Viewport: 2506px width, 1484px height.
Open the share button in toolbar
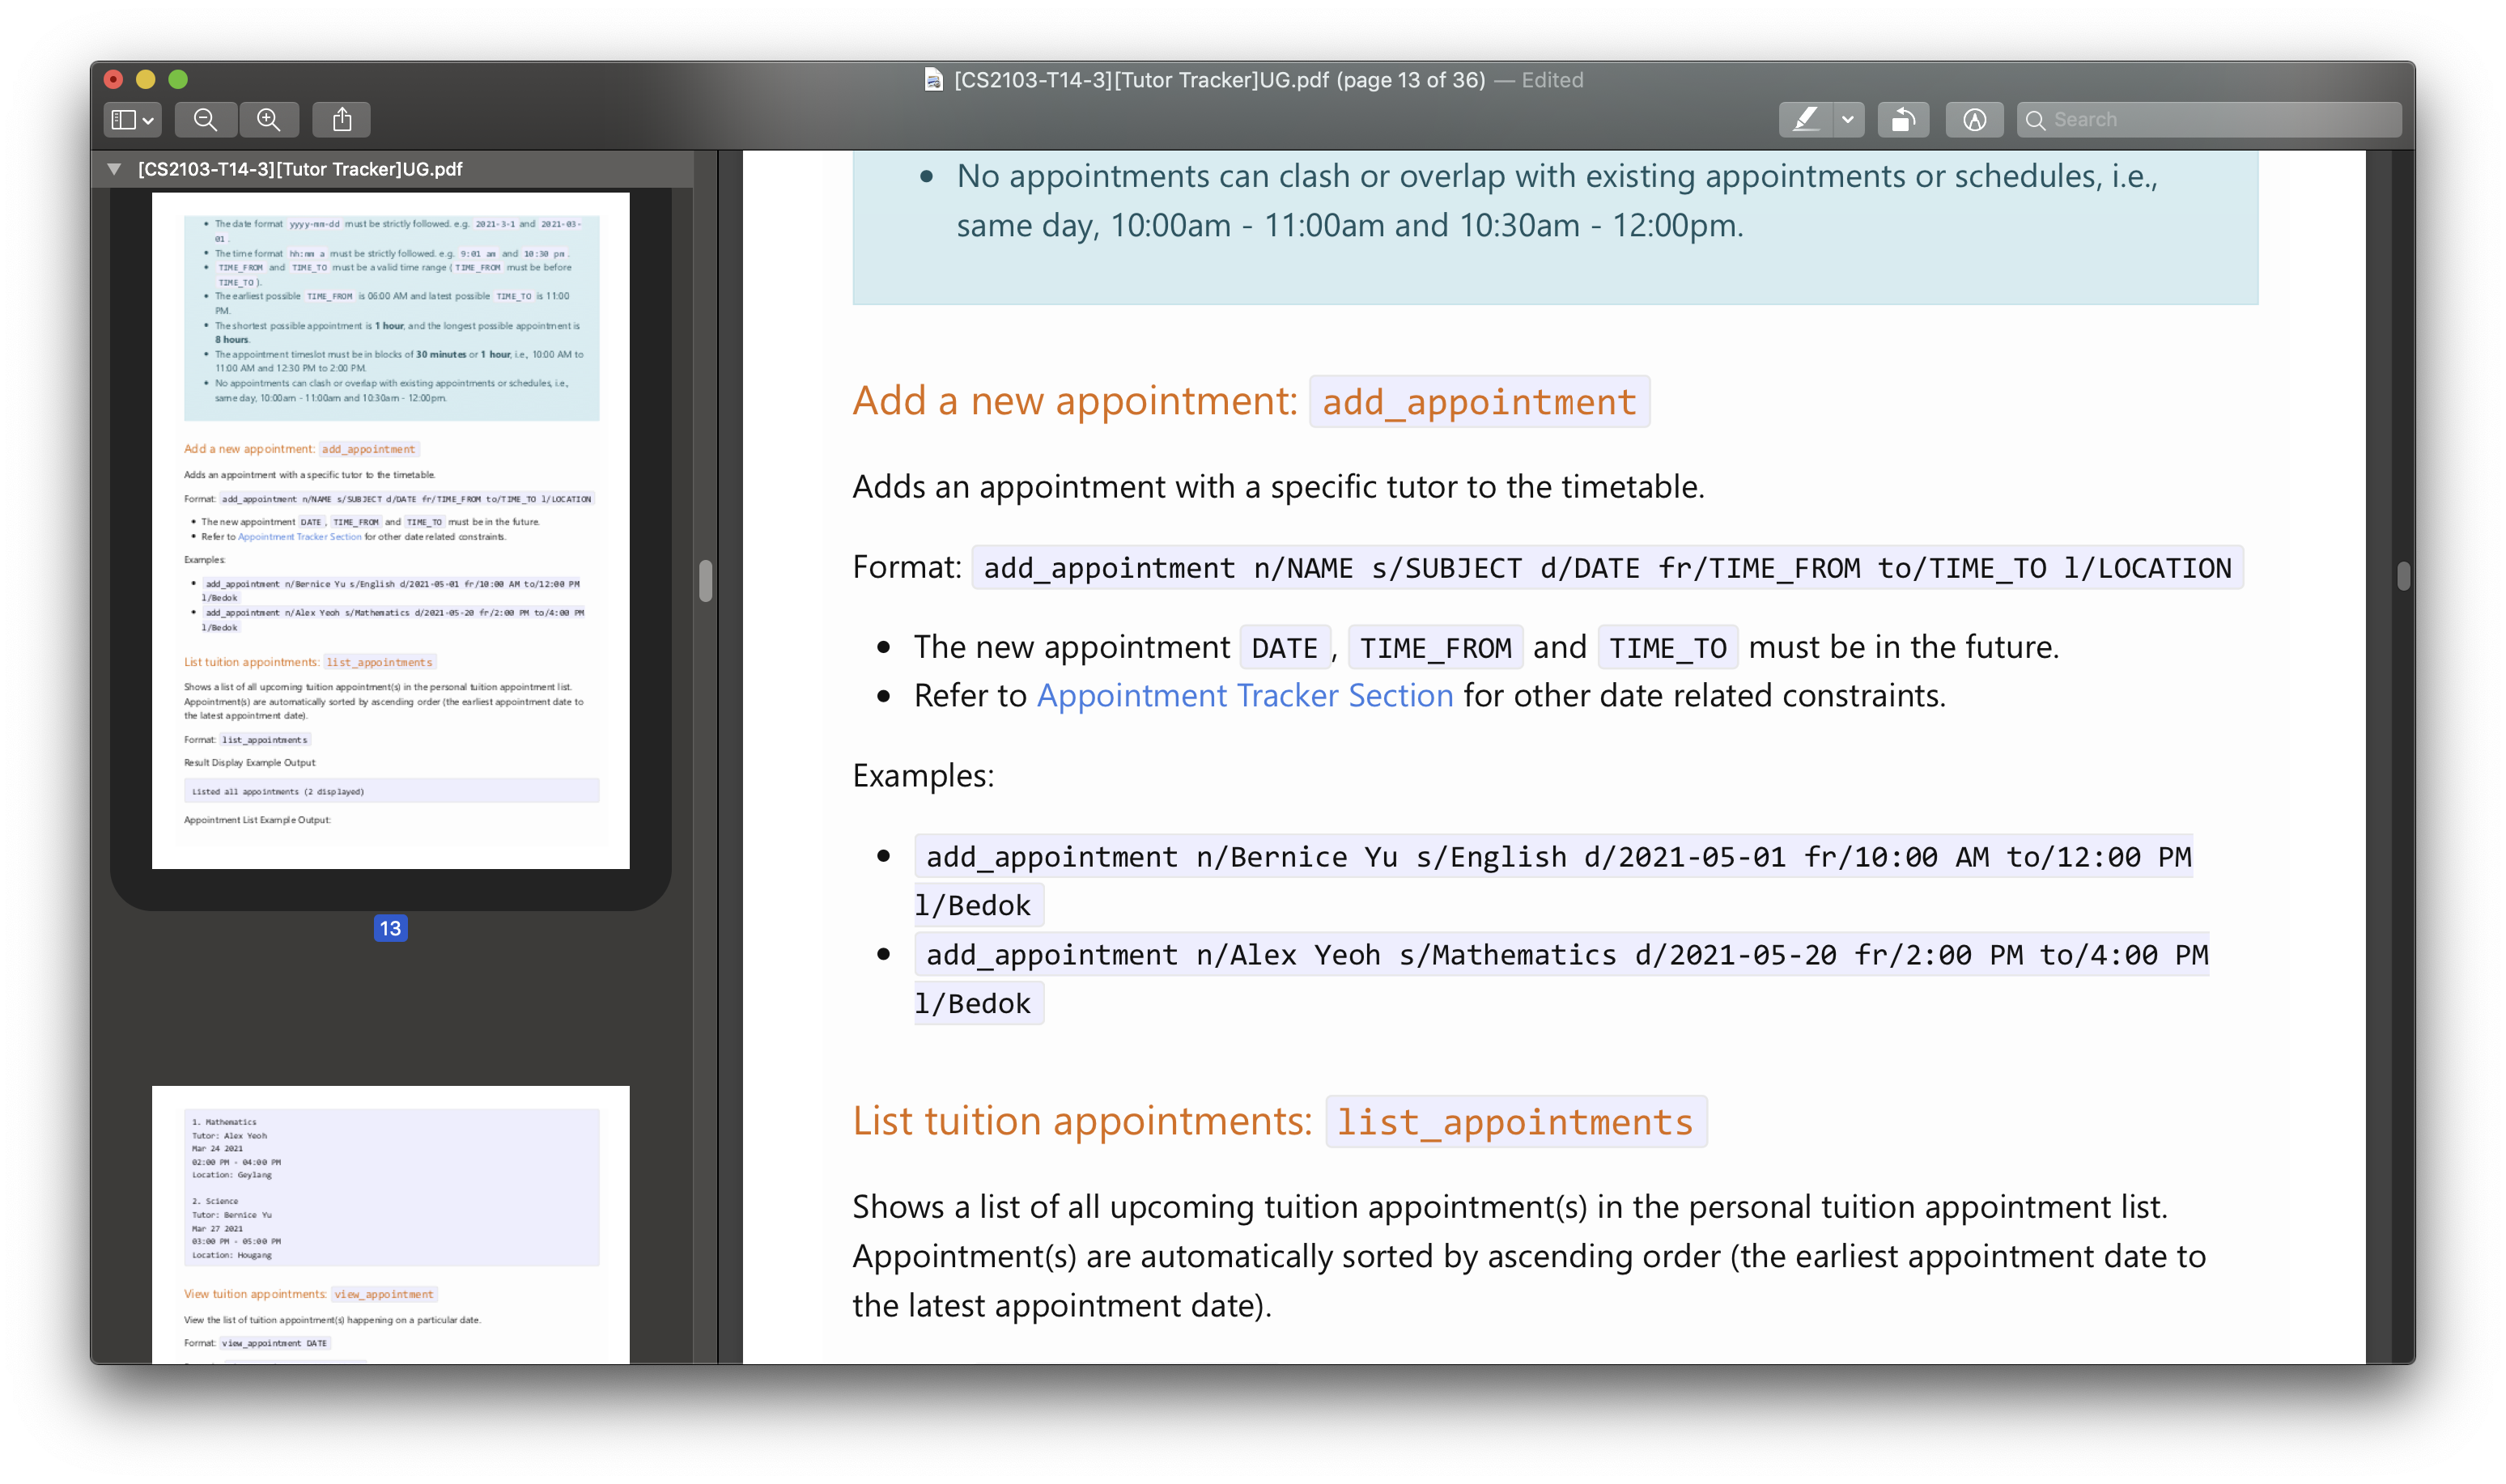pyautogui.click(x=342, y=120)
